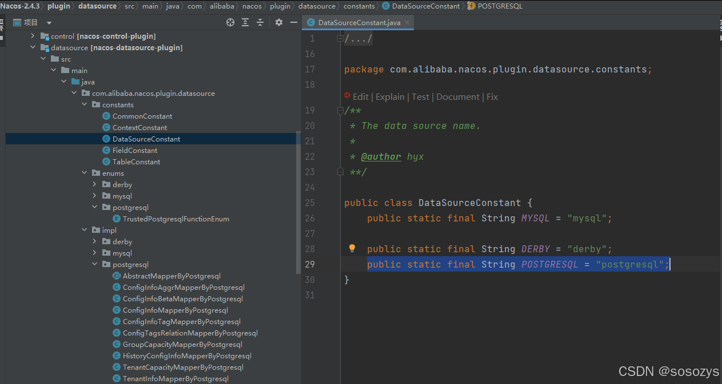Fold the Javadoc comment at line 19

340,110
